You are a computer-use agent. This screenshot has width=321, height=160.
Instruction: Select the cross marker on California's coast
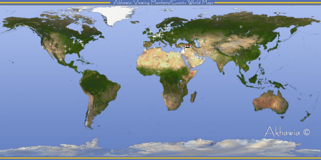[43, 47]
